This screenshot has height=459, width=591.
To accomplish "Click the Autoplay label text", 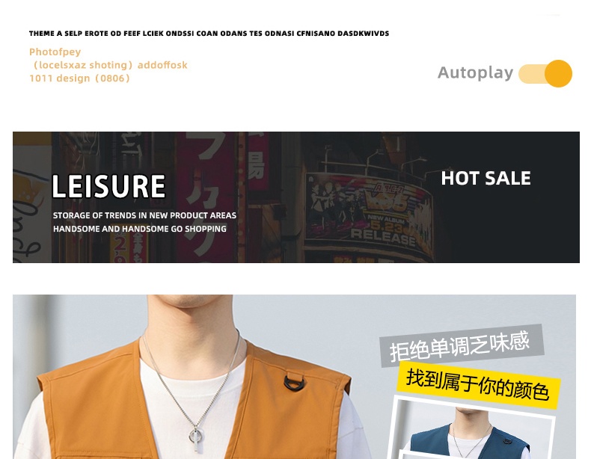I will pos(475,73).
